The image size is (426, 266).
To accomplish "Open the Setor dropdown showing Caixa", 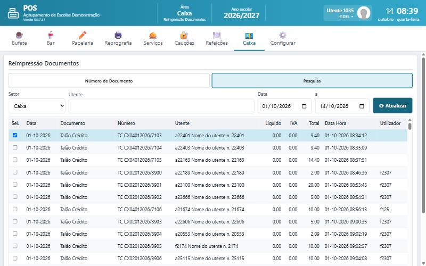I will (37, 106).
